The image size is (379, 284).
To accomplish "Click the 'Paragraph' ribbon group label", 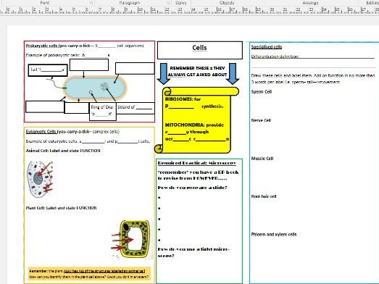I will pos(130,3).
